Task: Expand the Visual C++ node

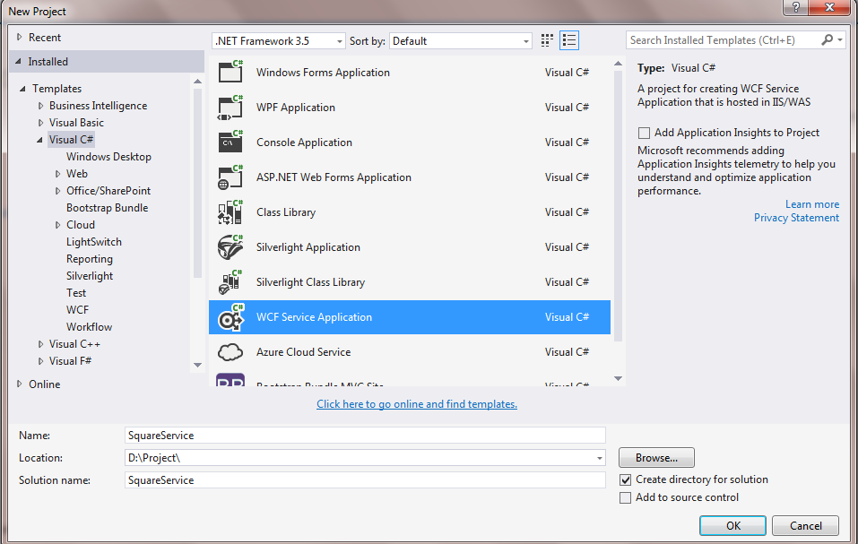Action: pyautogui.click(x=40, y=344)
